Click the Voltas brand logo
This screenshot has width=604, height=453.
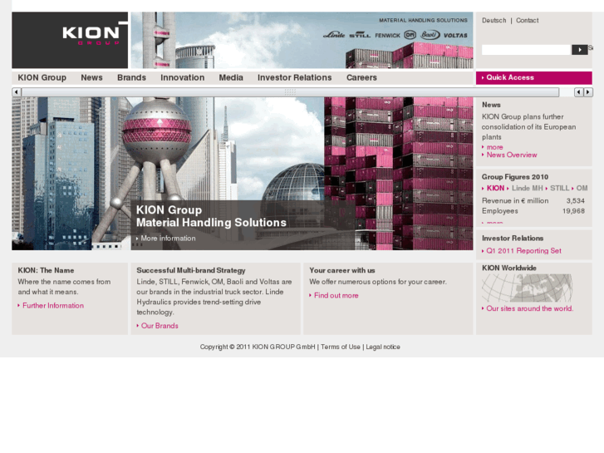455,36
